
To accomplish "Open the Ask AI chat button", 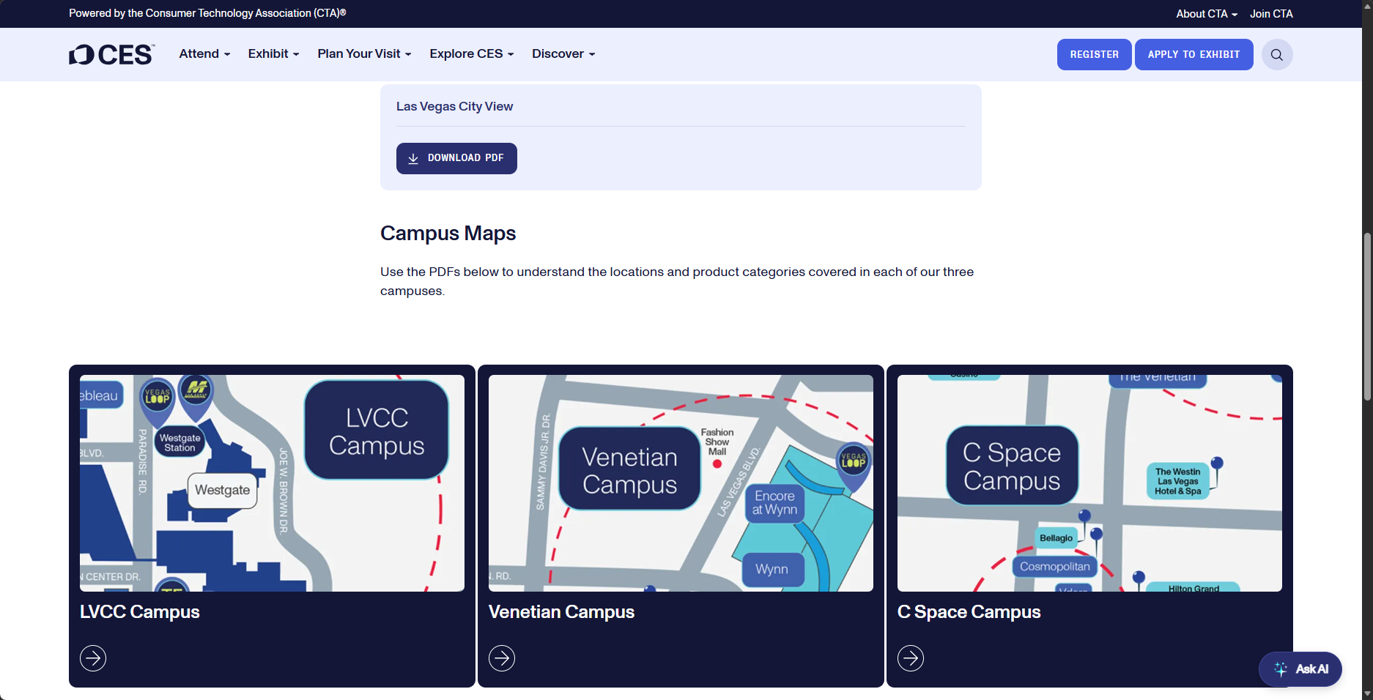I will coord(1300,669).
